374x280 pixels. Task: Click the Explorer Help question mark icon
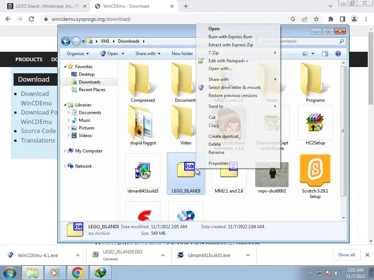coord(338,54)
